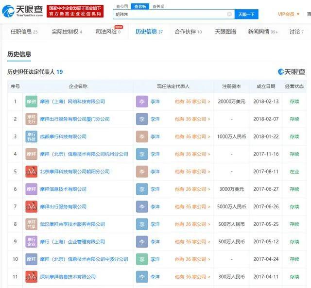This screenshot has width=311, height=288.
Task: Expand 他有36家公司 in row 1
Action: tap(192, 102)
